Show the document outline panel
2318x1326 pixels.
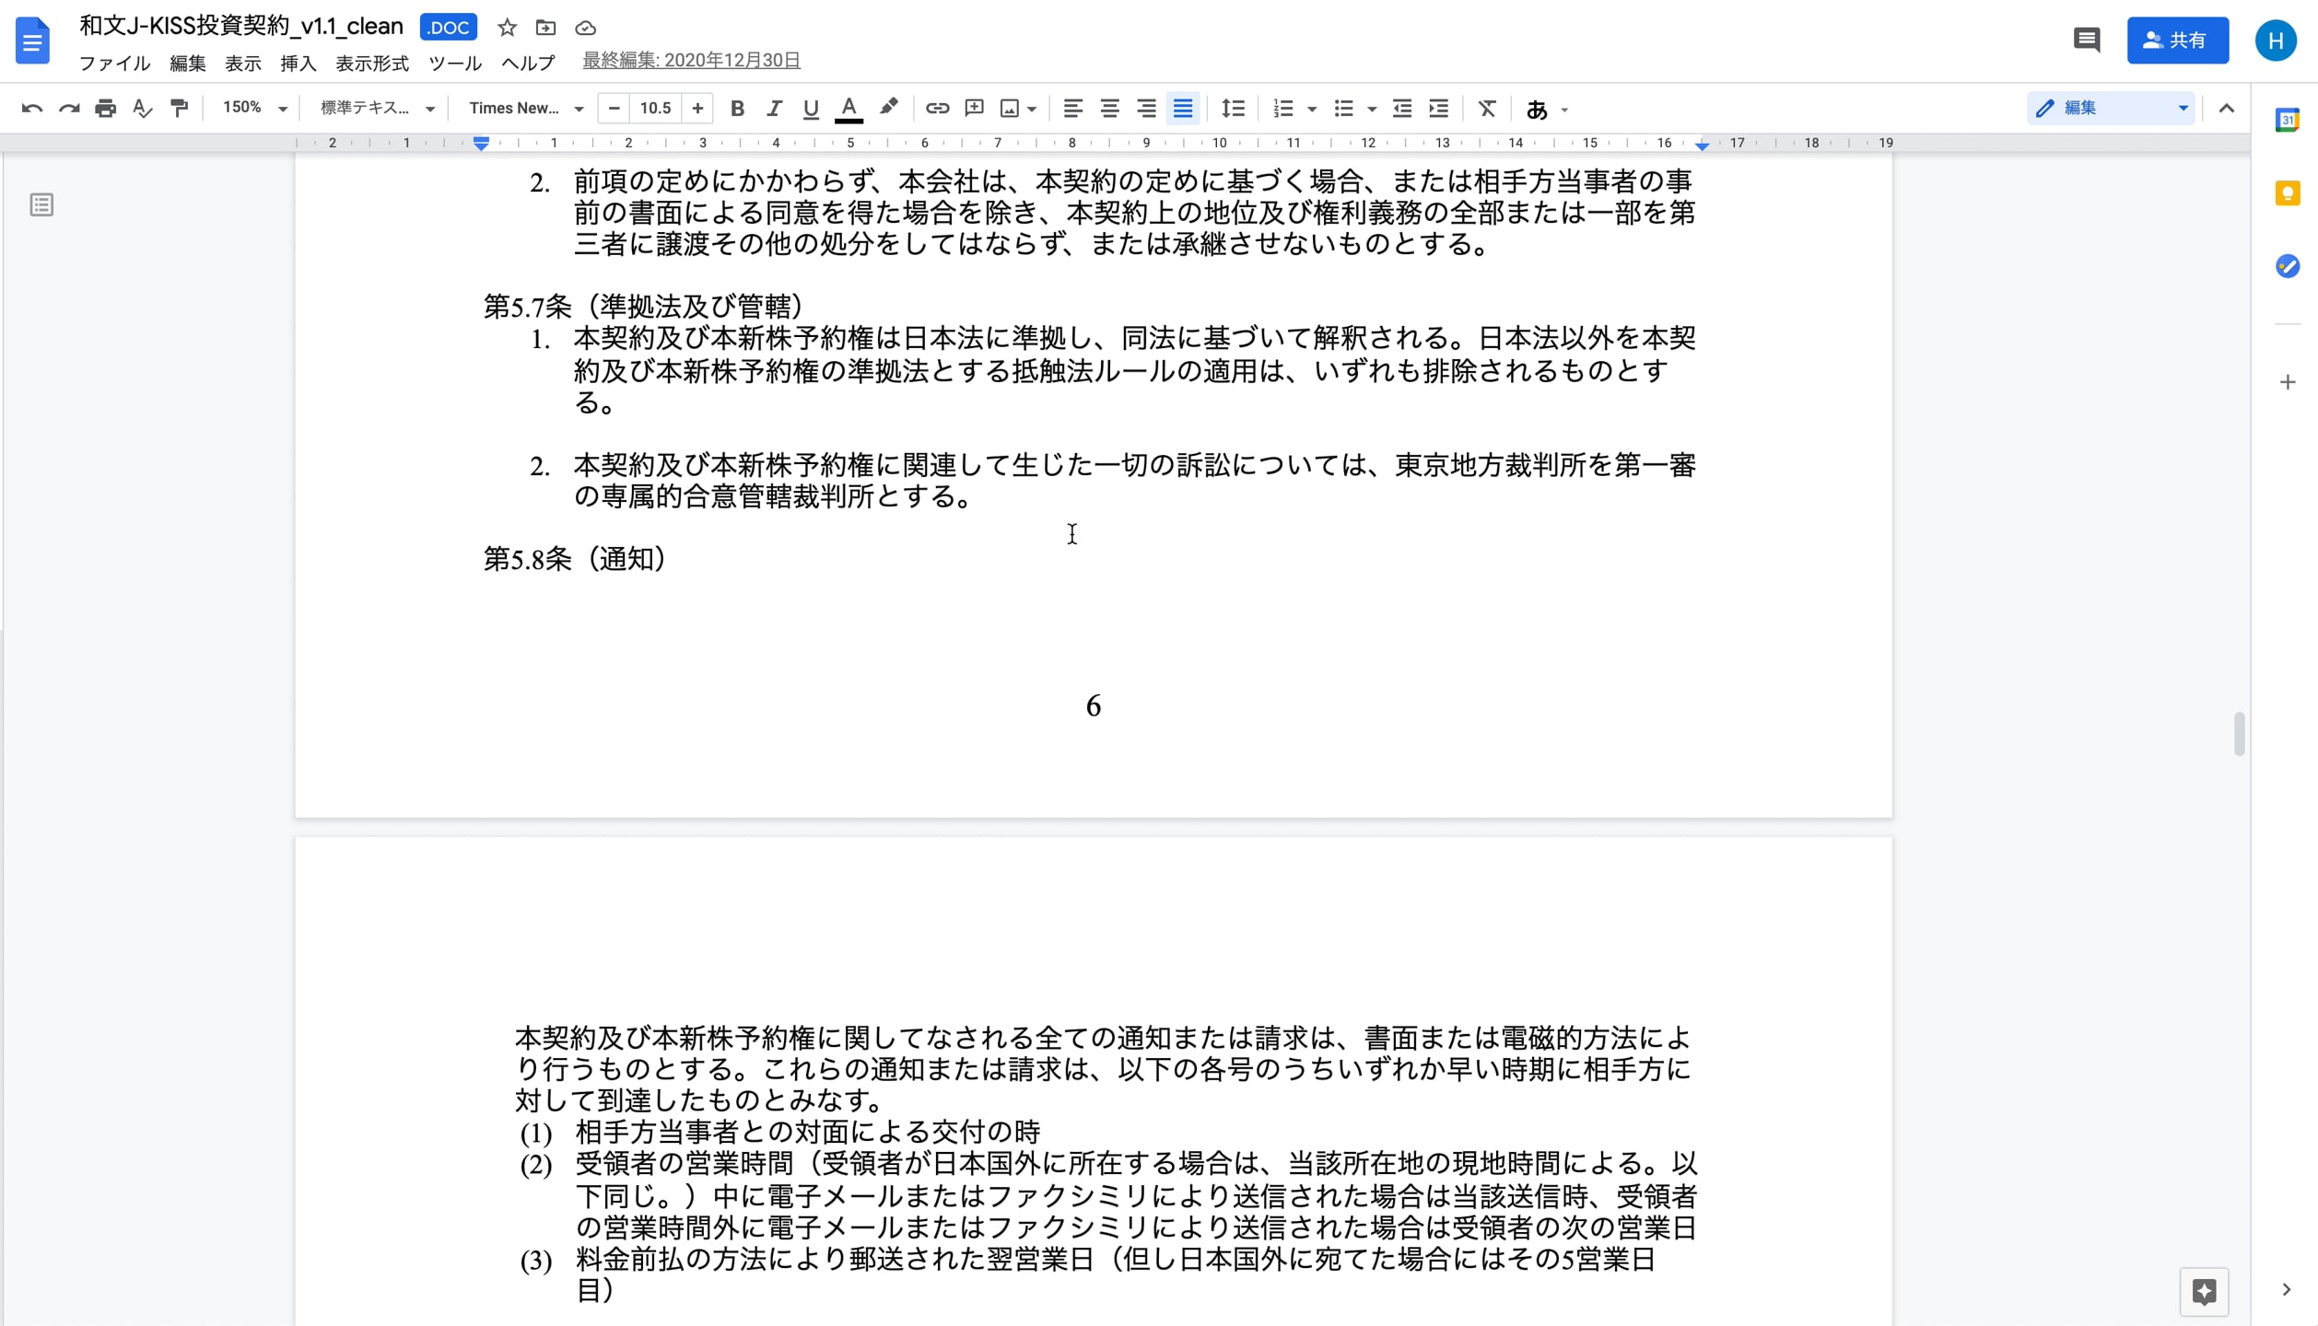tap(41, 204)
